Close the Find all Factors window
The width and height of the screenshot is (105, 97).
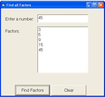tap(101, 5)
